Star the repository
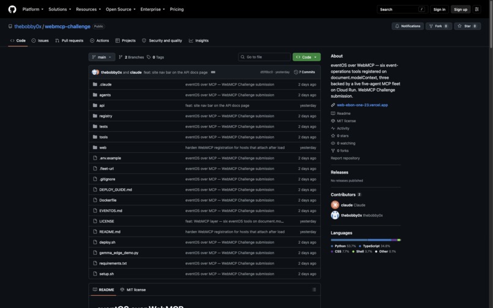 [x=467, y=26]
